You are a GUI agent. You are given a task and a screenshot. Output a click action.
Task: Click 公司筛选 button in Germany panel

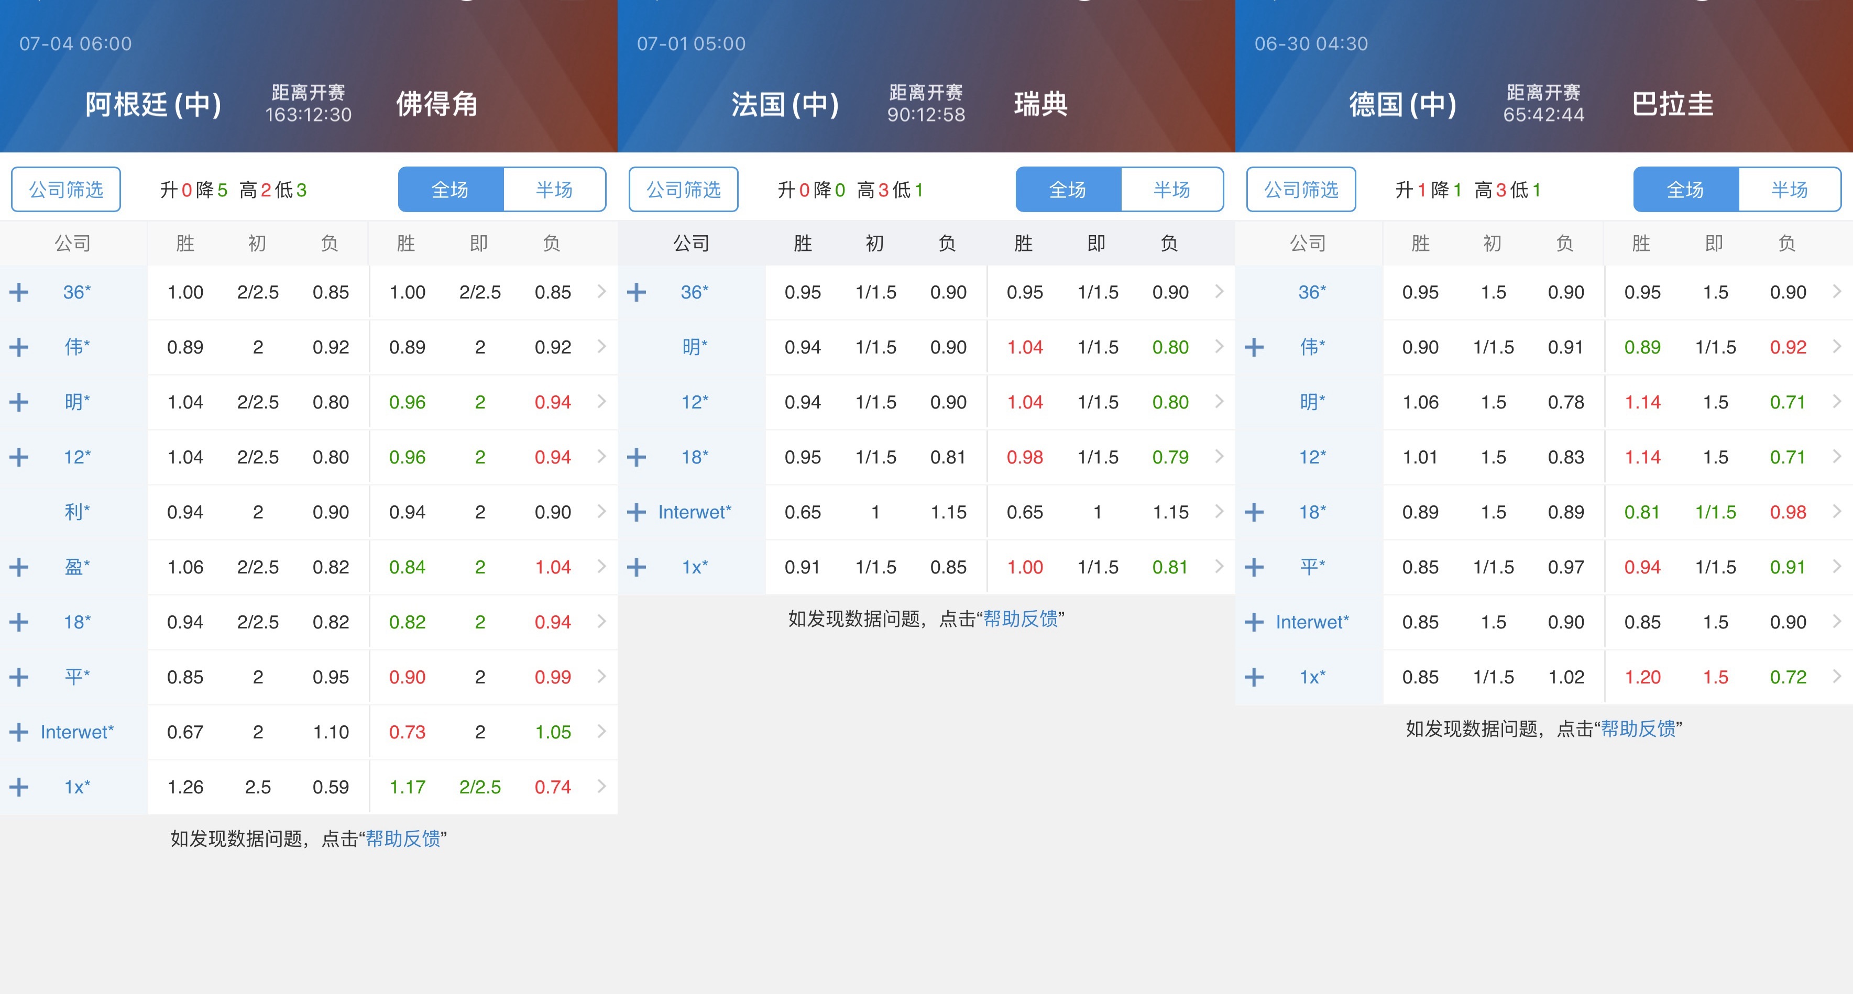(x=1301, y=190)
